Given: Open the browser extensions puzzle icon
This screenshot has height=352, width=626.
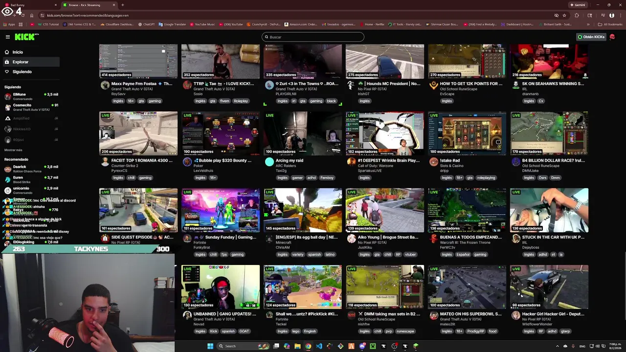Looking at the screenshot, I should [x=577, y=15].
